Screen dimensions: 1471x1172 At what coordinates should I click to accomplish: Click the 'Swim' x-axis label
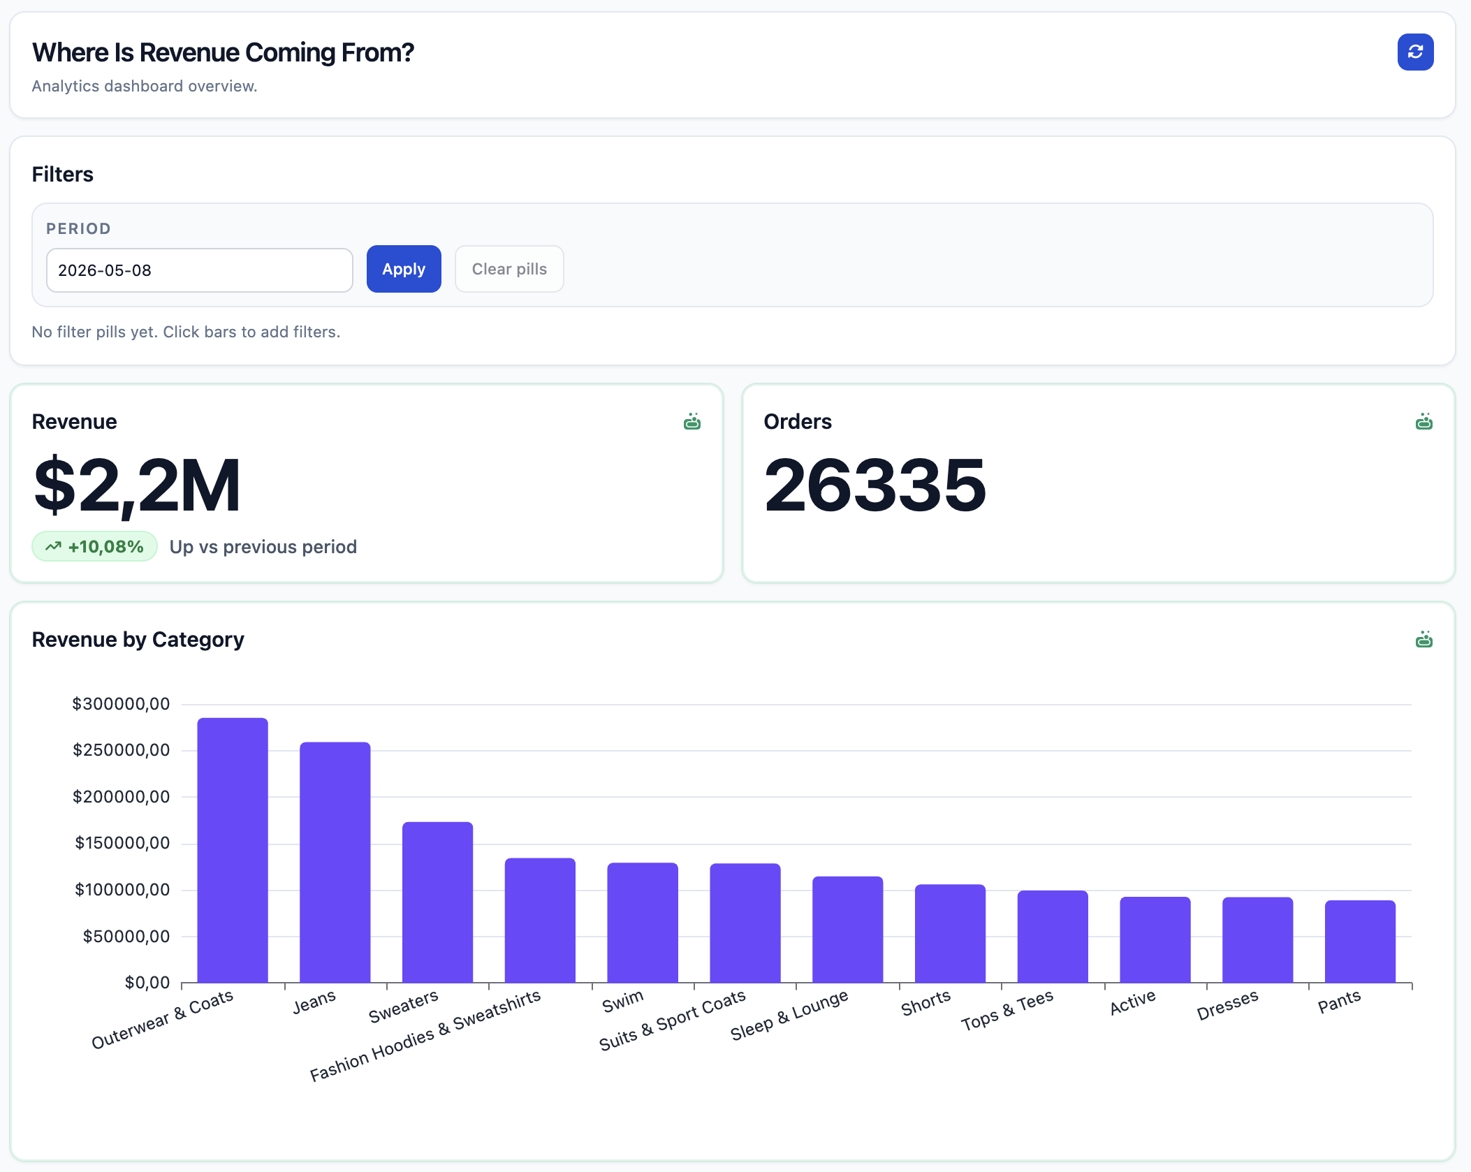(x=622, y=1000)
